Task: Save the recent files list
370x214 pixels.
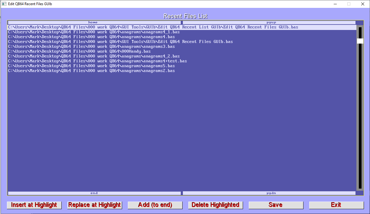Action: (x=276, y=205)
